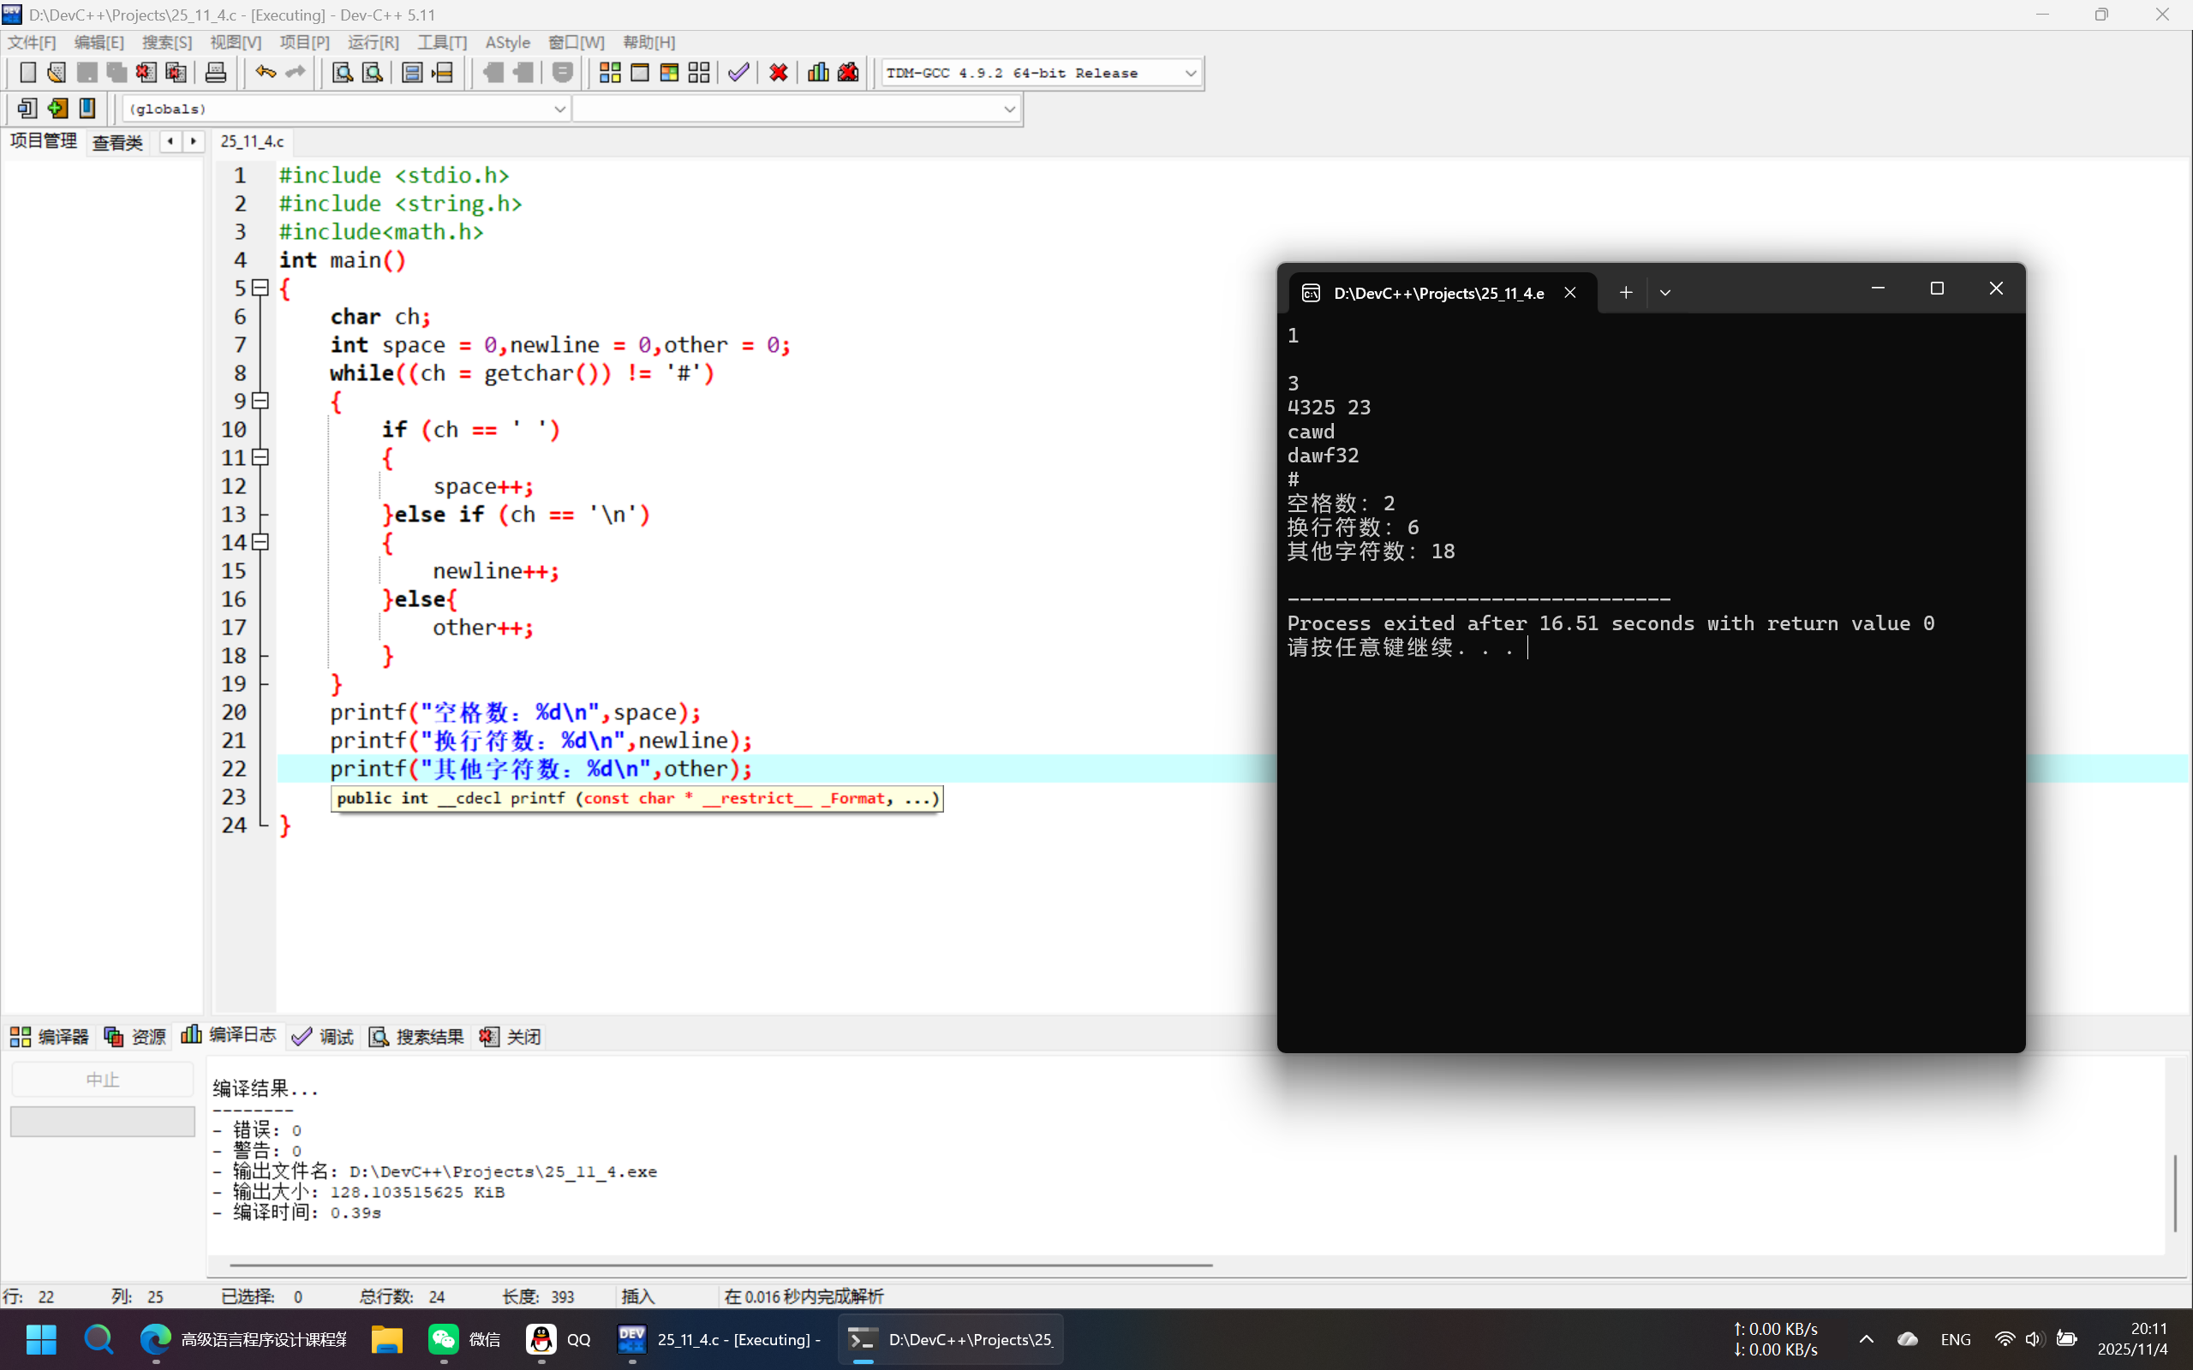
Task: Expand the (globals) scope dropdown
Action: click(559, 109)
